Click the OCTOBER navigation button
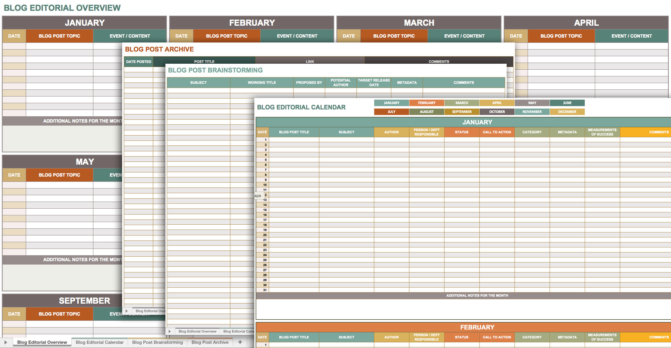671x348 pixels. [497, 111]
